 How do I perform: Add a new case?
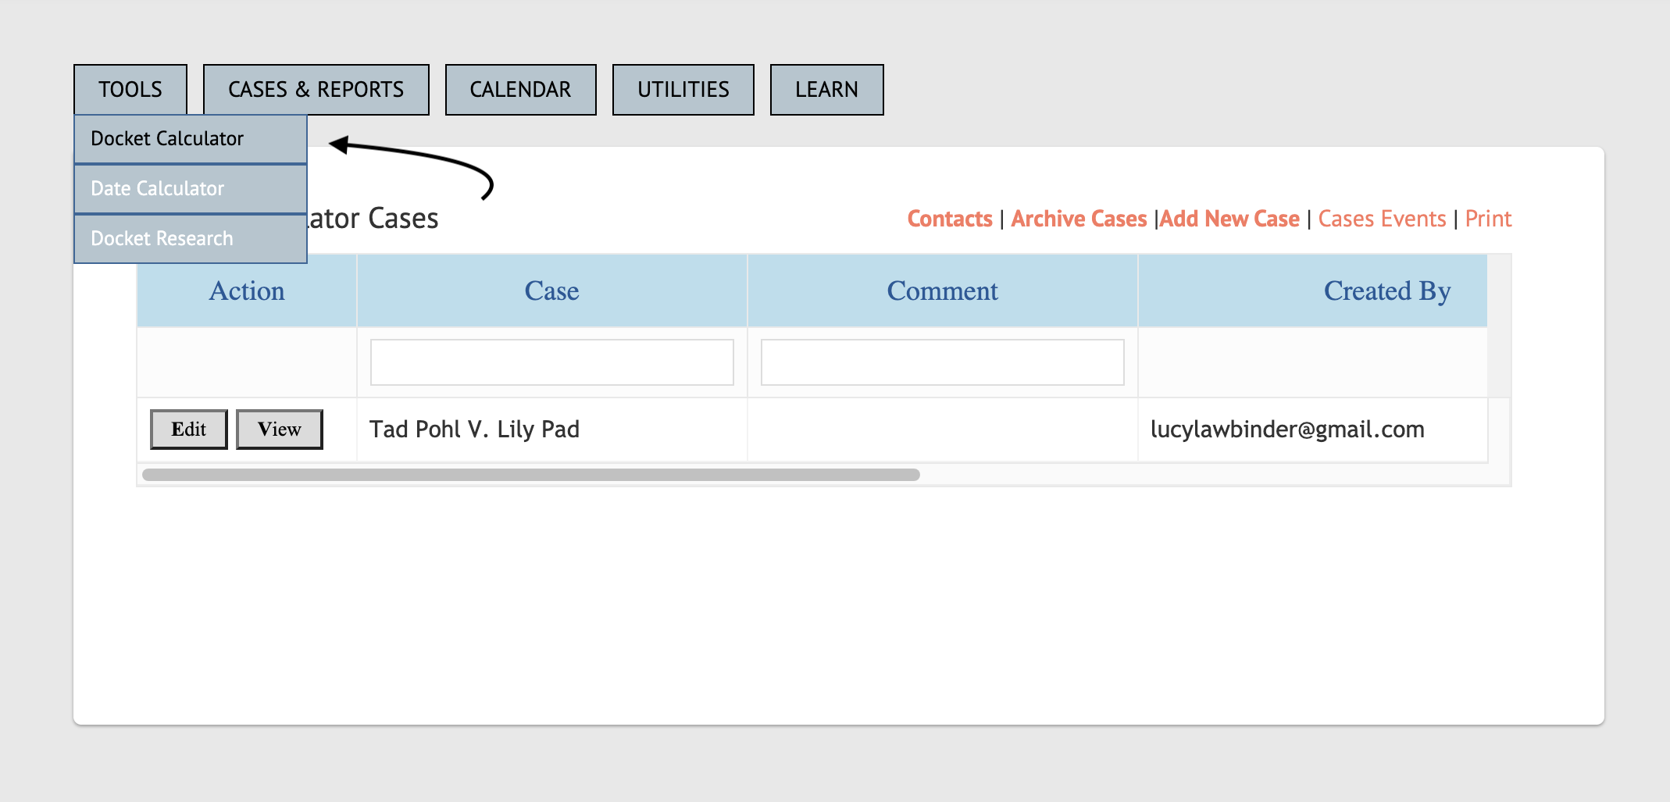pos(1229,219)
